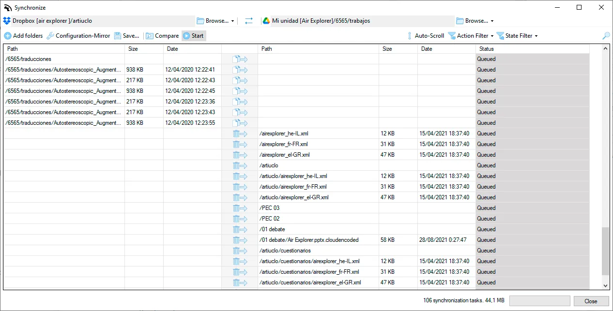Select the /6565/traducciones path cell
This screenshot has width=613, height=311.
coord(64,59)
